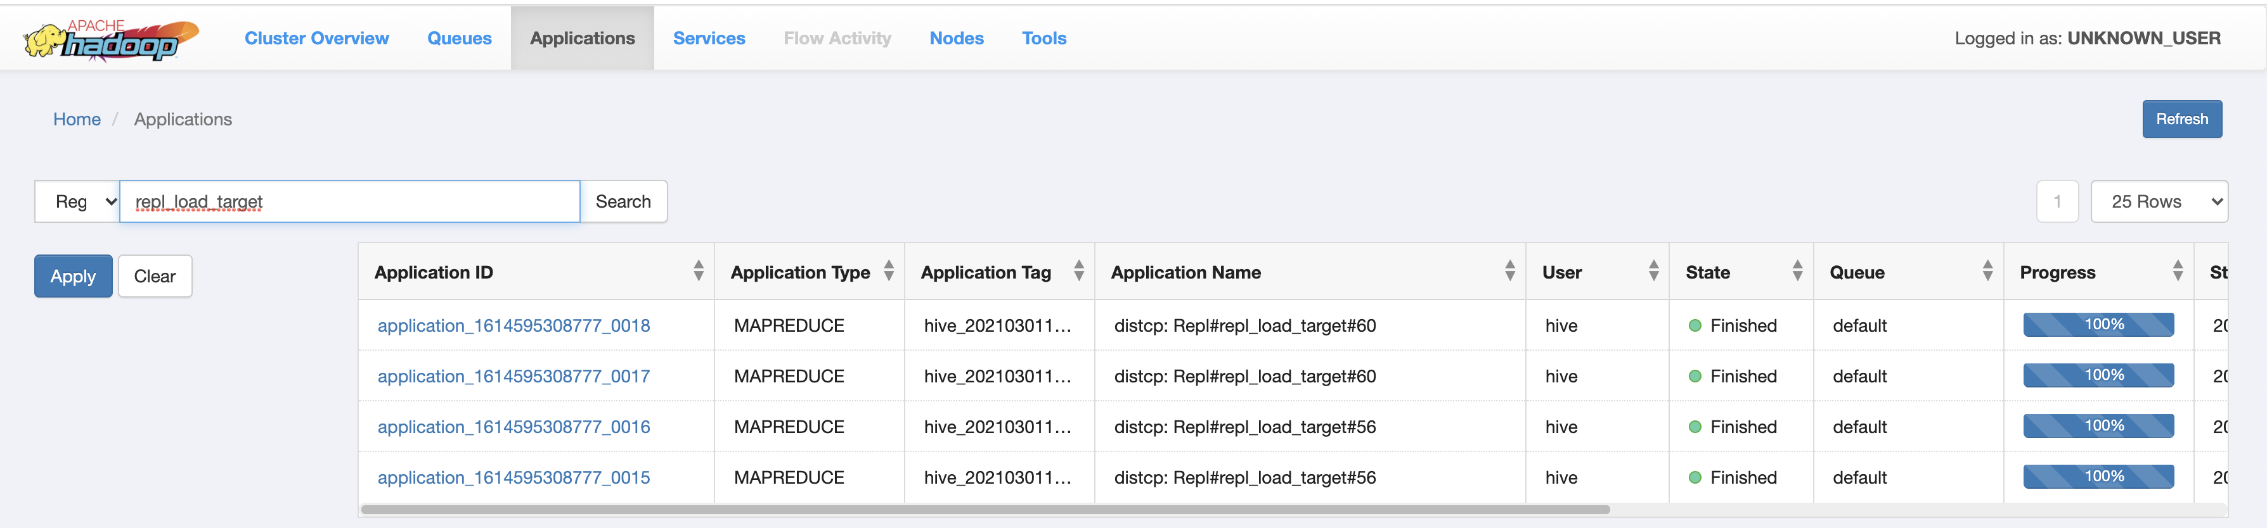Sort by Application Type column arrows
Image resolution: width=2267 pixels, height=528 pixels.
[x=888, y=272]
